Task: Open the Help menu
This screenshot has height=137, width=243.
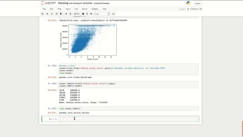Action: [104, 9]
